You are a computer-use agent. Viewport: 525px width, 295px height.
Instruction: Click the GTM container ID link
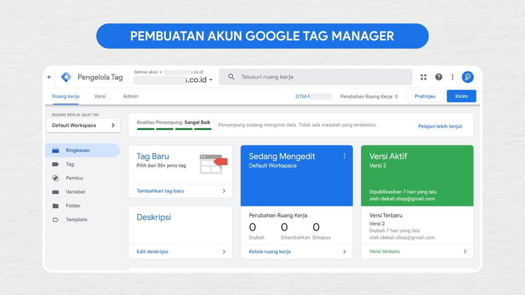click(x=313, y=96)
